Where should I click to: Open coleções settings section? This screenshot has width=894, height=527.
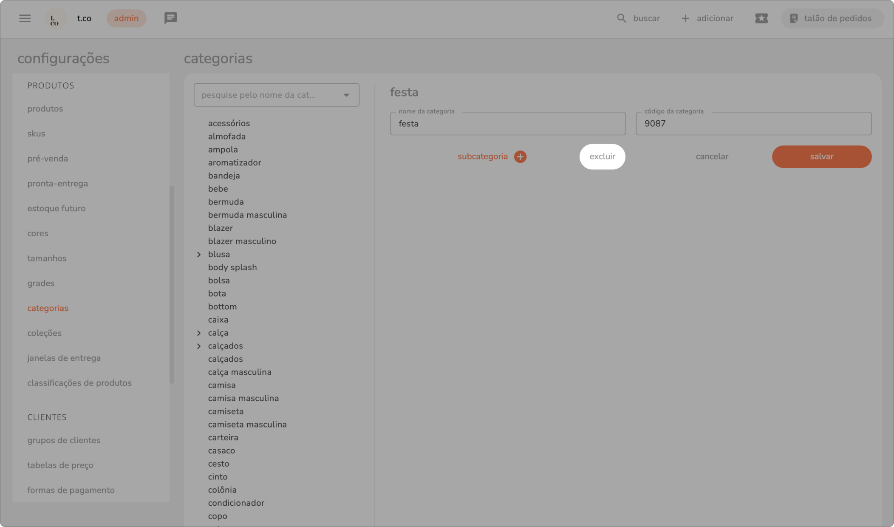click(x=45, y=333)
